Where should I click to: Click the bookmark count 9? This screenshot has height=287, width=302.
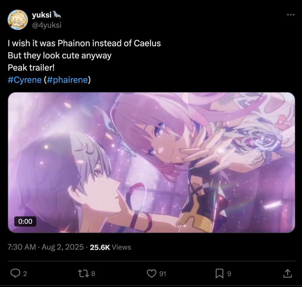(x=229, y=274)
